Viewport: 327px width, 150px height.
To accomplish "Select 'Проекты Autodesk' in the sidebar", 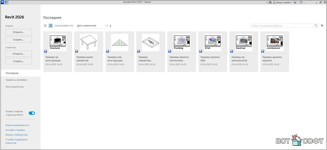I will pos(16,80).
